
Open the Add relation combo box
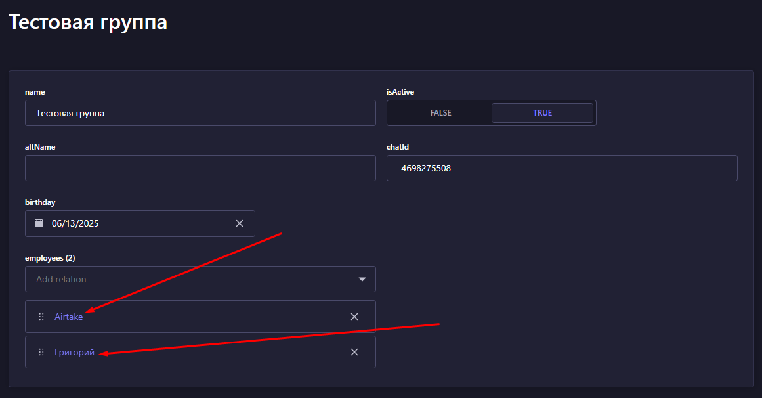coord(190,279)
